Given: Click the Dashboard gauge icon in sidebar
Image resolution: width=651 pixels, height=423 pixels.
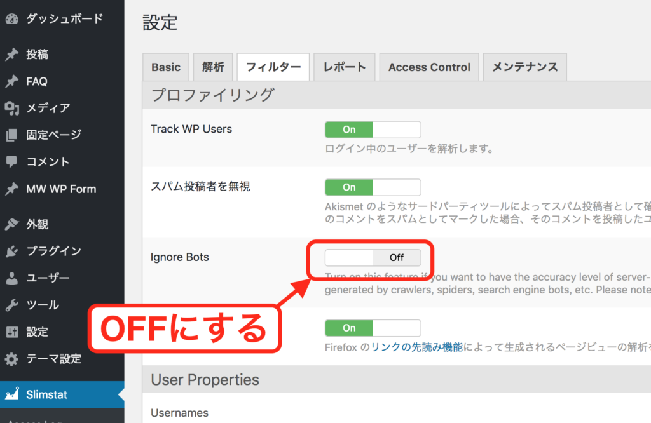Looking at the screenshot, I should 11,18.
